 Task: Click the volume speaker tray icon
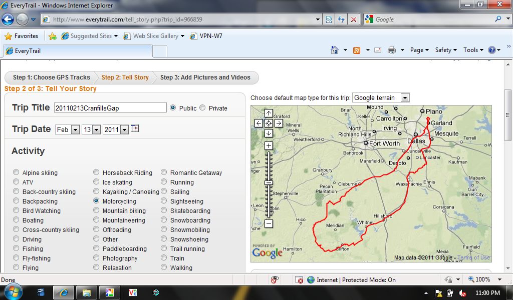click(x=462, y=293)
